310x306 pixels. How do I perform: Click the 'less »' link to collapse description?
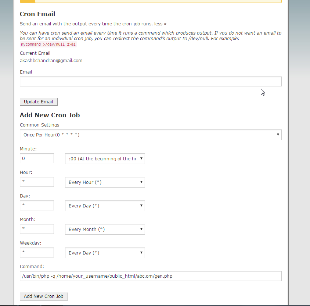[x=161, y=24]
